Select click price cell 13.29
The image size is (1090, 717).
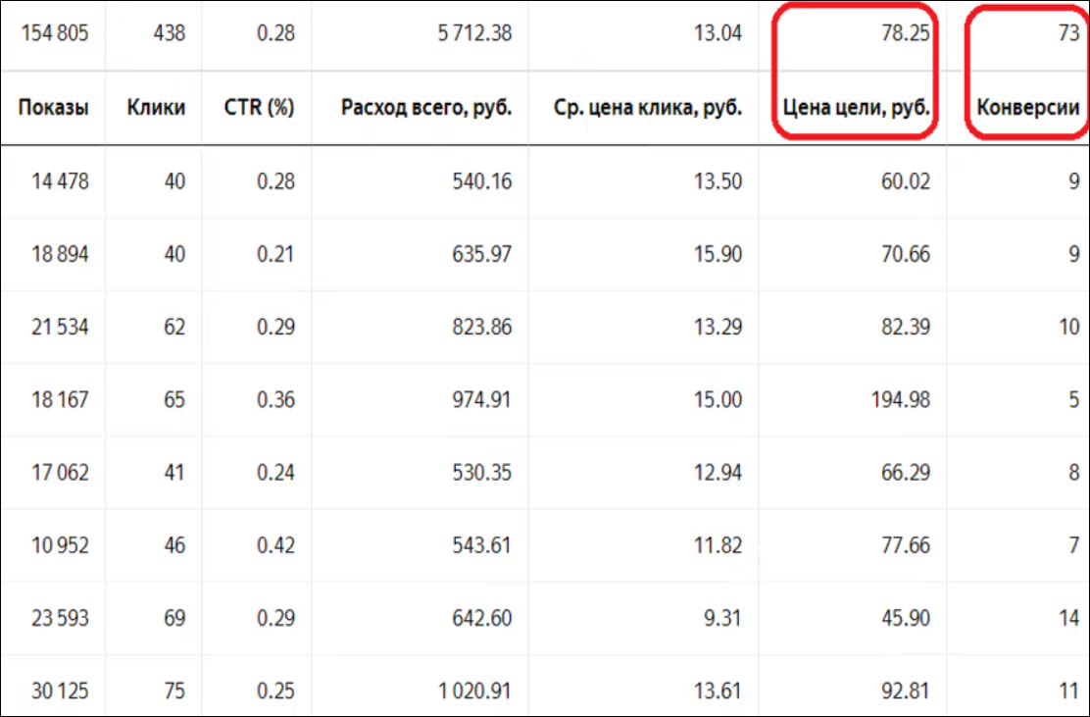pyautogui.click(x=718, y=327)
